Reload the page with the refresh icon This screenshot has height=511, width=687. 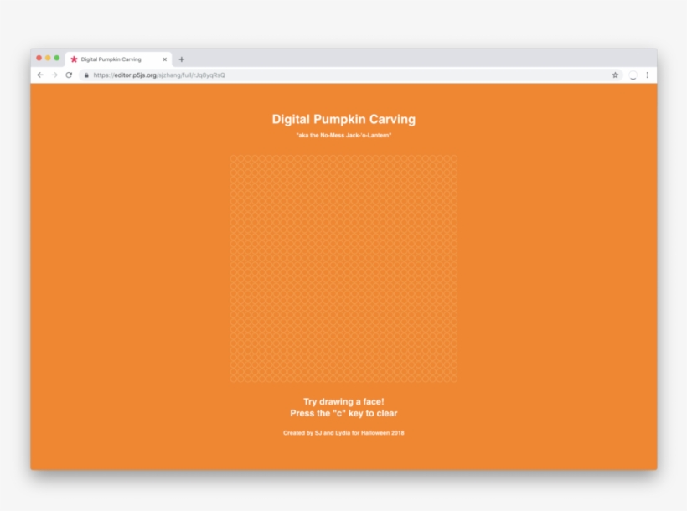coord(69,75)
